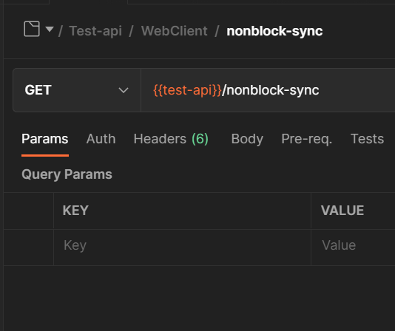Image resolution: width=395 pixels, height=331 pixels.
Task: Open the GET method dropdown
Action: point(77,90)
